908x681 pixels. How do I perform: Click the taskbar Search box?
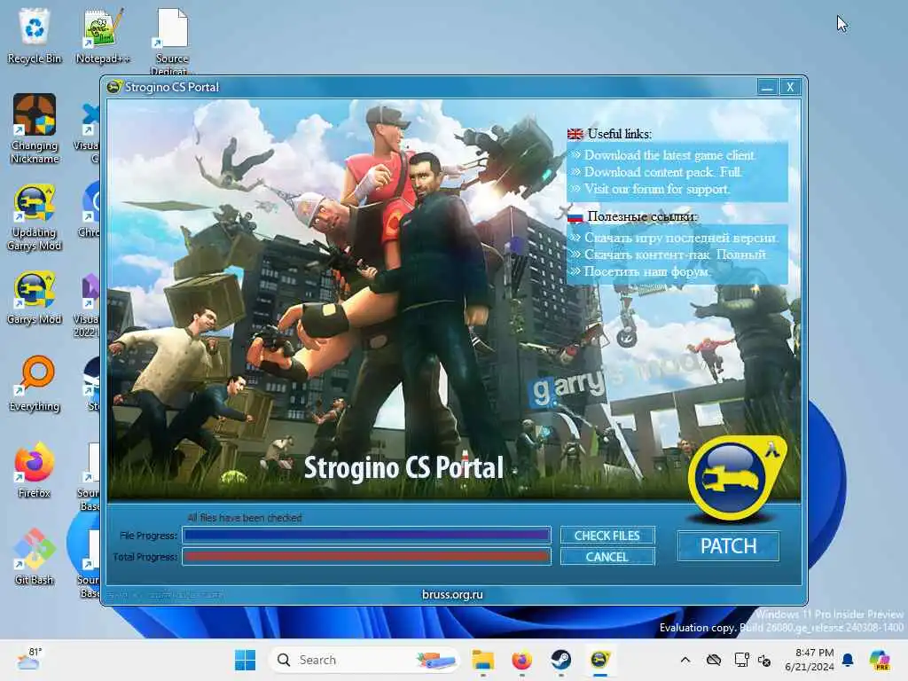[364, 660]
